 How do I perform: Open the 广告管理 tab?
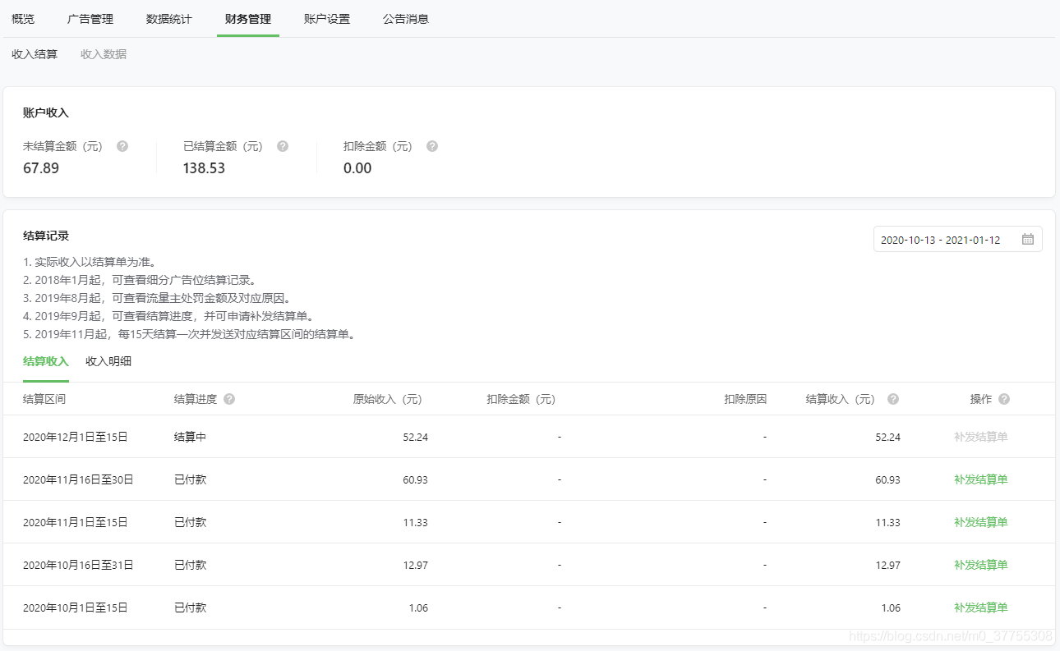(90, 18)
